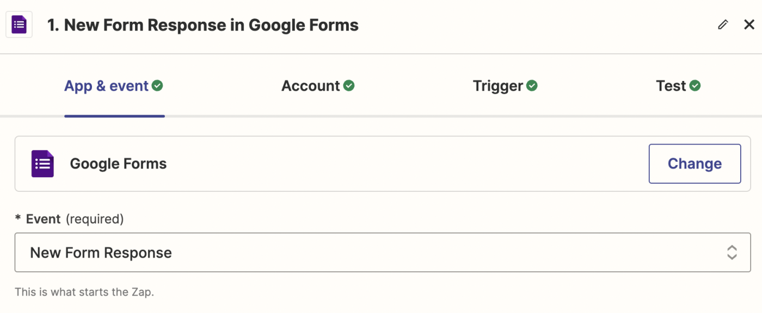Viewport: 762px width, 313px height.
Task: Click the "Google Forms" app name label
Action: click(118, 164)
